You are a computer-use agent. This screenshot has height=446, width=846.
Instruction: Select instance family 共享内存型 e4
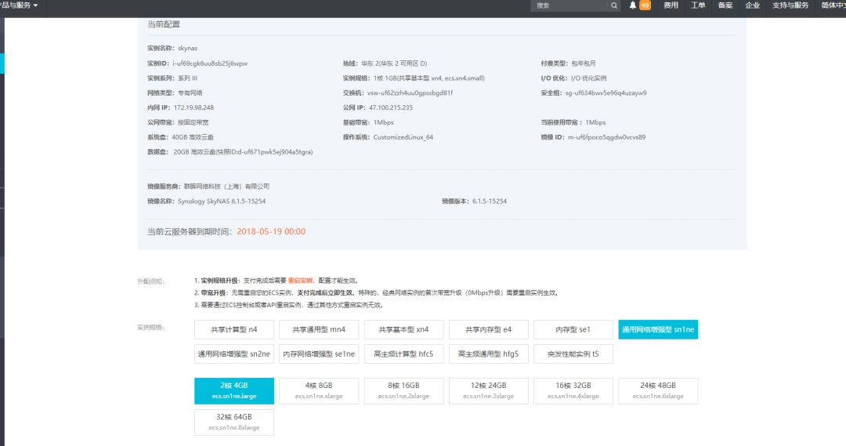click(x=489, y=329)
